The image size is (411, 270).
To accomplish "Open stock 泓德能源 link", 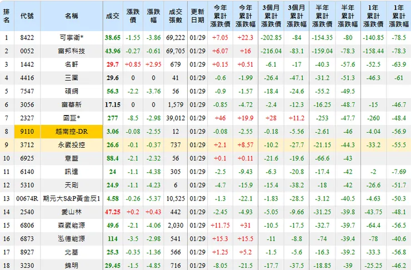I will 71,238.
